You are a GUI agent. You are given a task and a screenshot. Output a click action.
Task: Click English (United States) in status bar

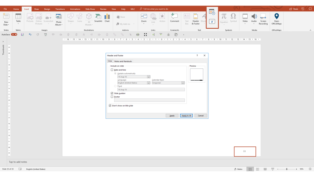tap(36, 169)
